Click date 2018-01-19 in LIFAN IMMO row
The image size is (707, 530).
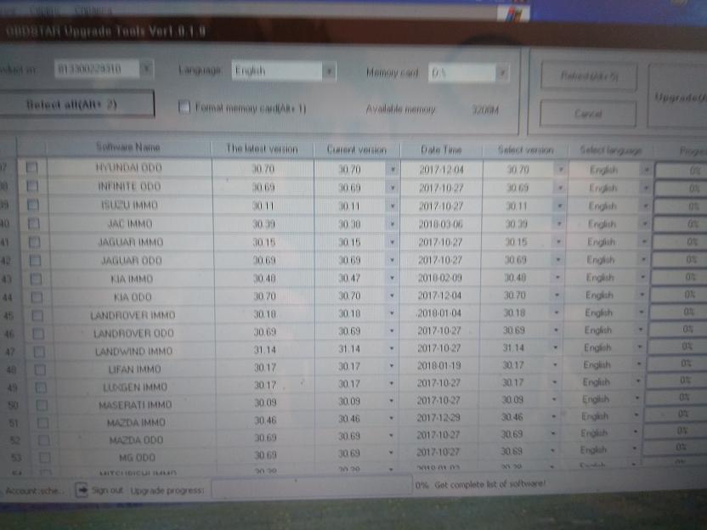(438, 365)
